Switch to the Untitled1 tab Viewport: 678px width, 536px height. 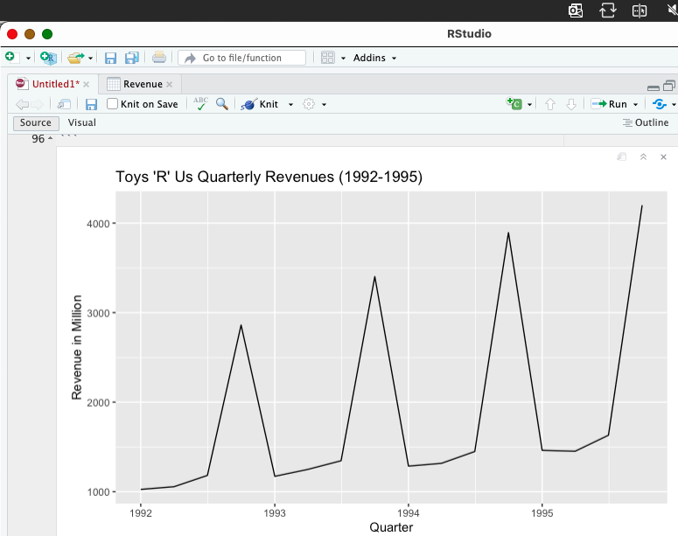[56, 84]
